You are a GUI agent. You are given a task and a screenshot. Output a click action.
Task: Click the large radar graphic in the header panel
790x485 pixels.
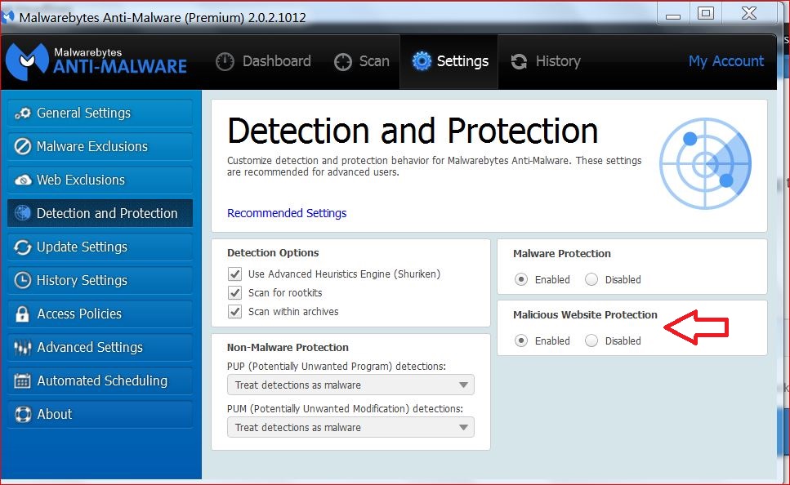click(x=705, y=163)
